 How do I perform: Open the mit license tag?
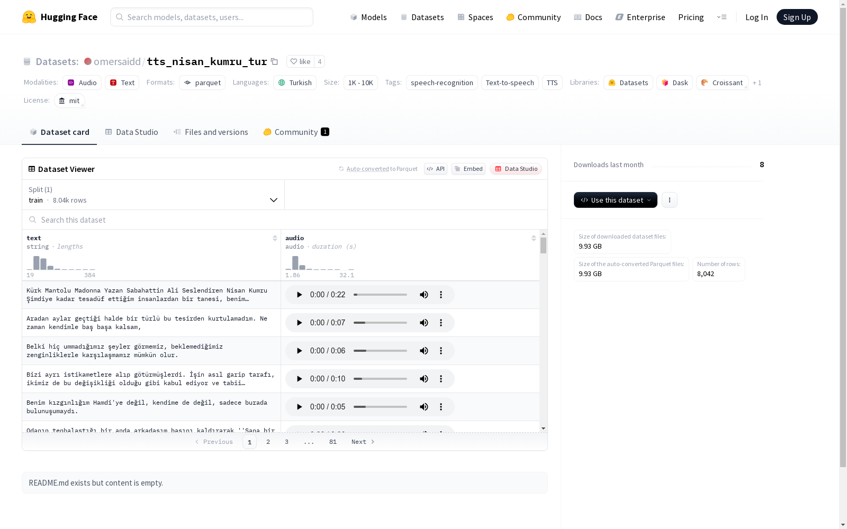(69, 101)
